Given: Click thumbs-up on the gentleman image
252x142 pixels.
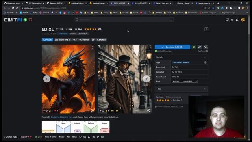Looking at the screenshot, I should [x=107, y=110].
